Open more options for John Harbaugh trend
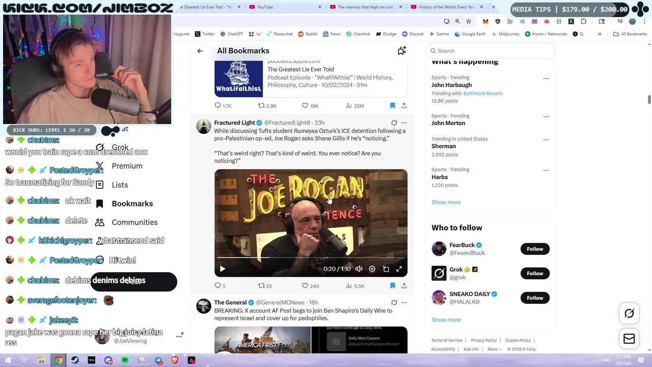652x367 pixels. (546, 78)
